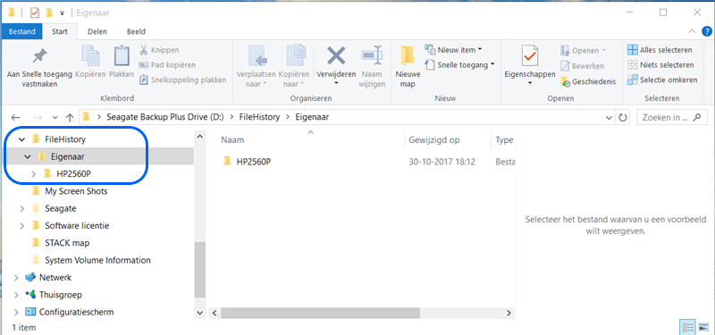Collapse the Eigenaar tree node
This screenshot has height=335, width=715.
(x=28, y=157)
